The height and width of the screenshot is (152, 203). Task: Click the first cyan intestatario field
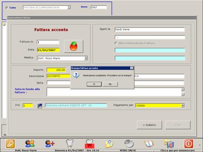[150, 50]
